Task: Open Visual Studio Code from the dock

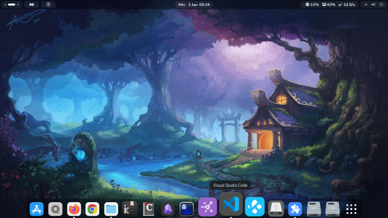Action: tap(231, 204)
